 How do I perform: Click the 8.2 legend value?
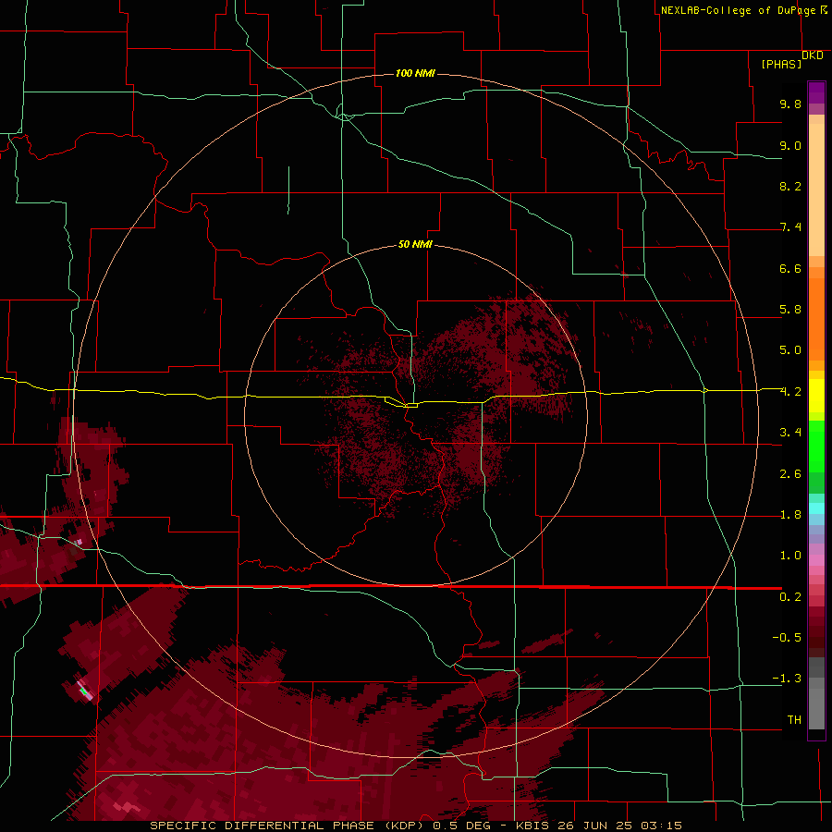(790, 186)
